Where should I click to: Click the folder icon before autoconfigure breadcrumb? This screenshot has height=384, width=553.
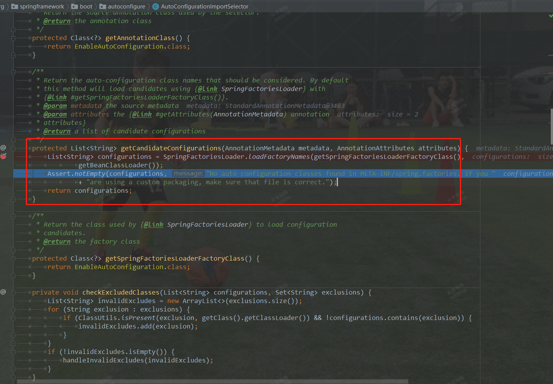(103, 7)
